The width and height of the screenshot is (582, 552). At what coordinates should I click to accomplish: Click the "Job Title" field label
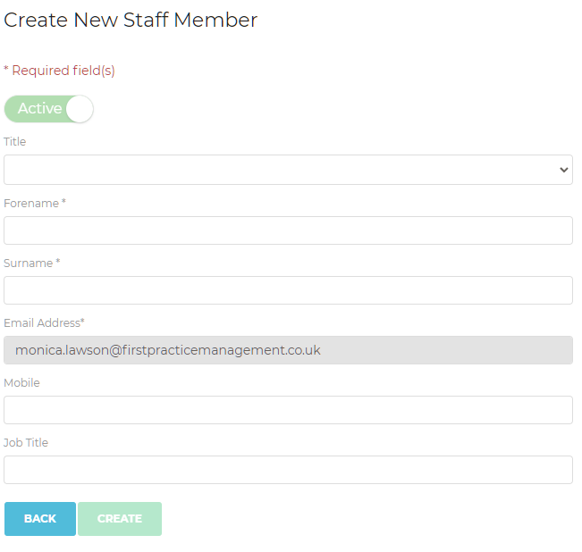pyautogui.click(x=26, y=443)
